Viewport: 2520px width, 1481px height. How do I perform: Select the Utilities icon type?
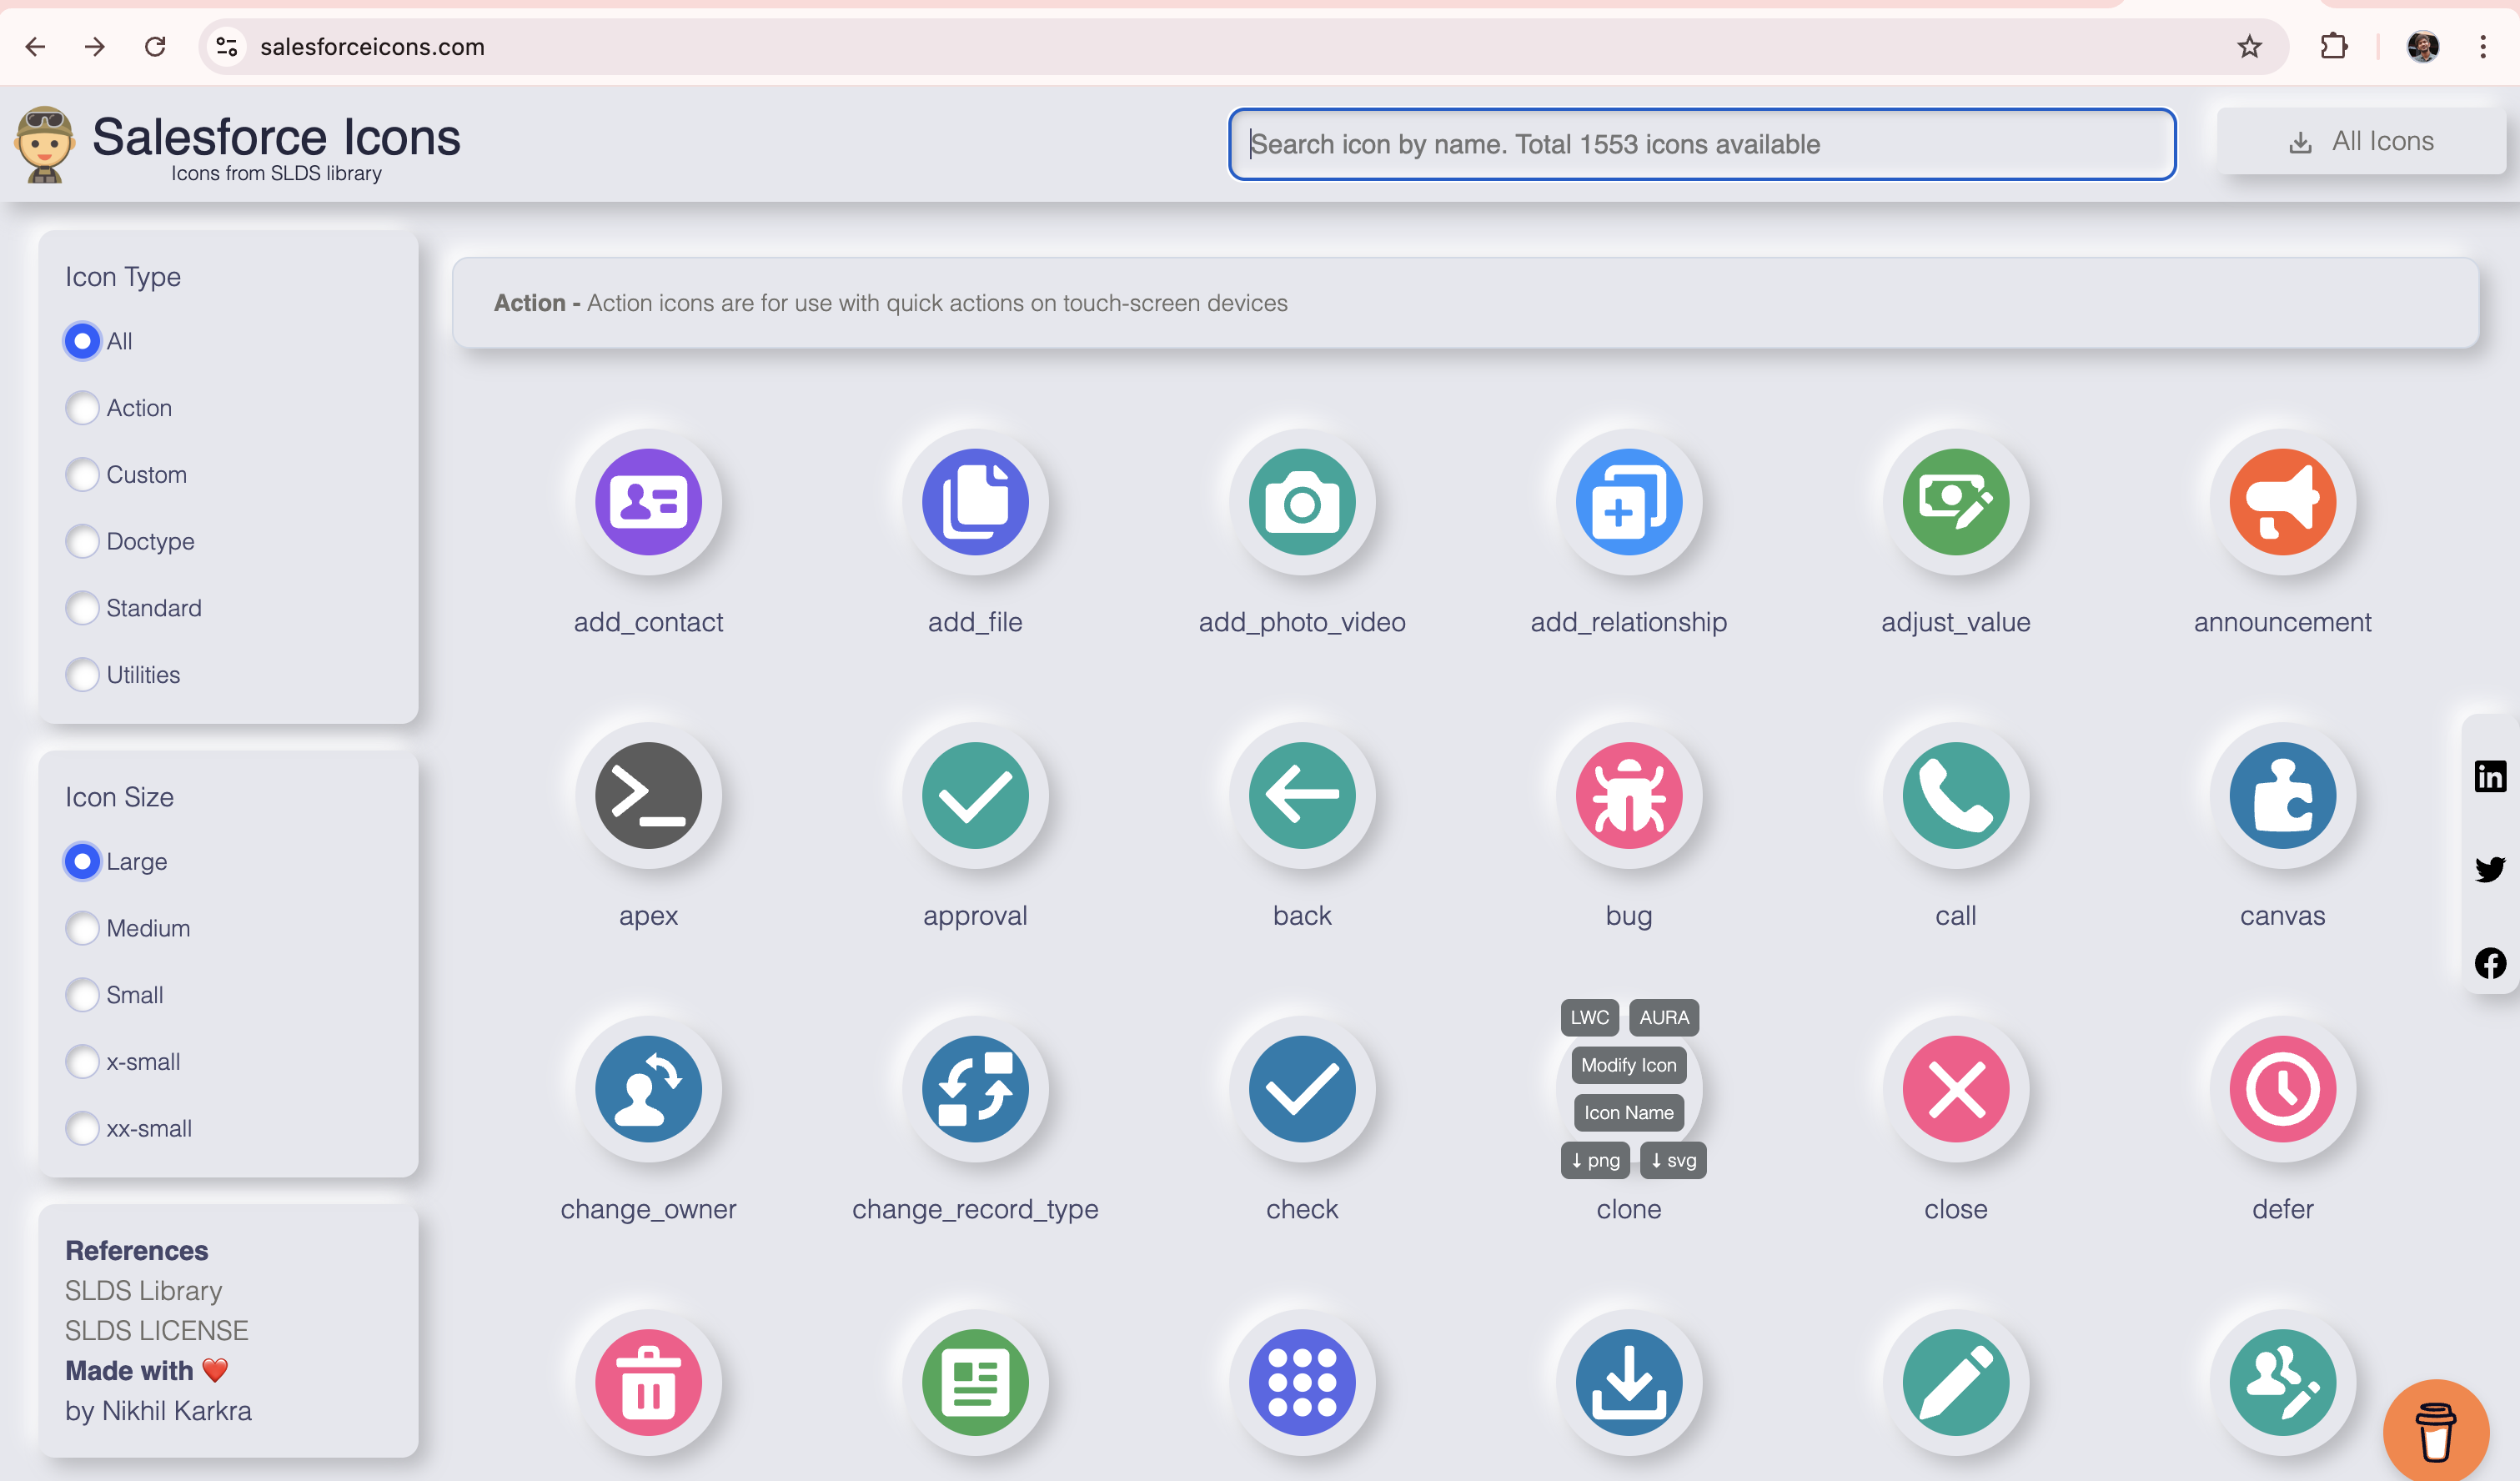pyautogui.click(x=83, y=675)
